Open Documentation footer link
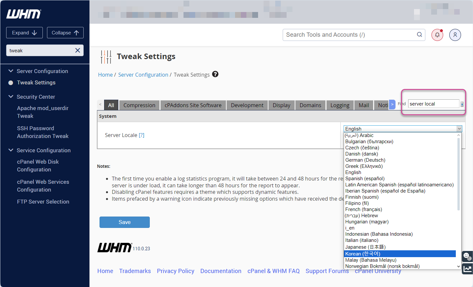The width and height of the screenshot is (473, 287). click(x=221, y=271)
